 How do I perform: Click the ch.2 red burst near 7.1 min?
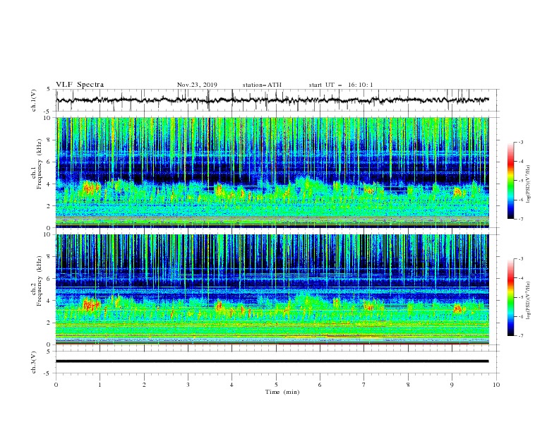(x=368, y=306)
